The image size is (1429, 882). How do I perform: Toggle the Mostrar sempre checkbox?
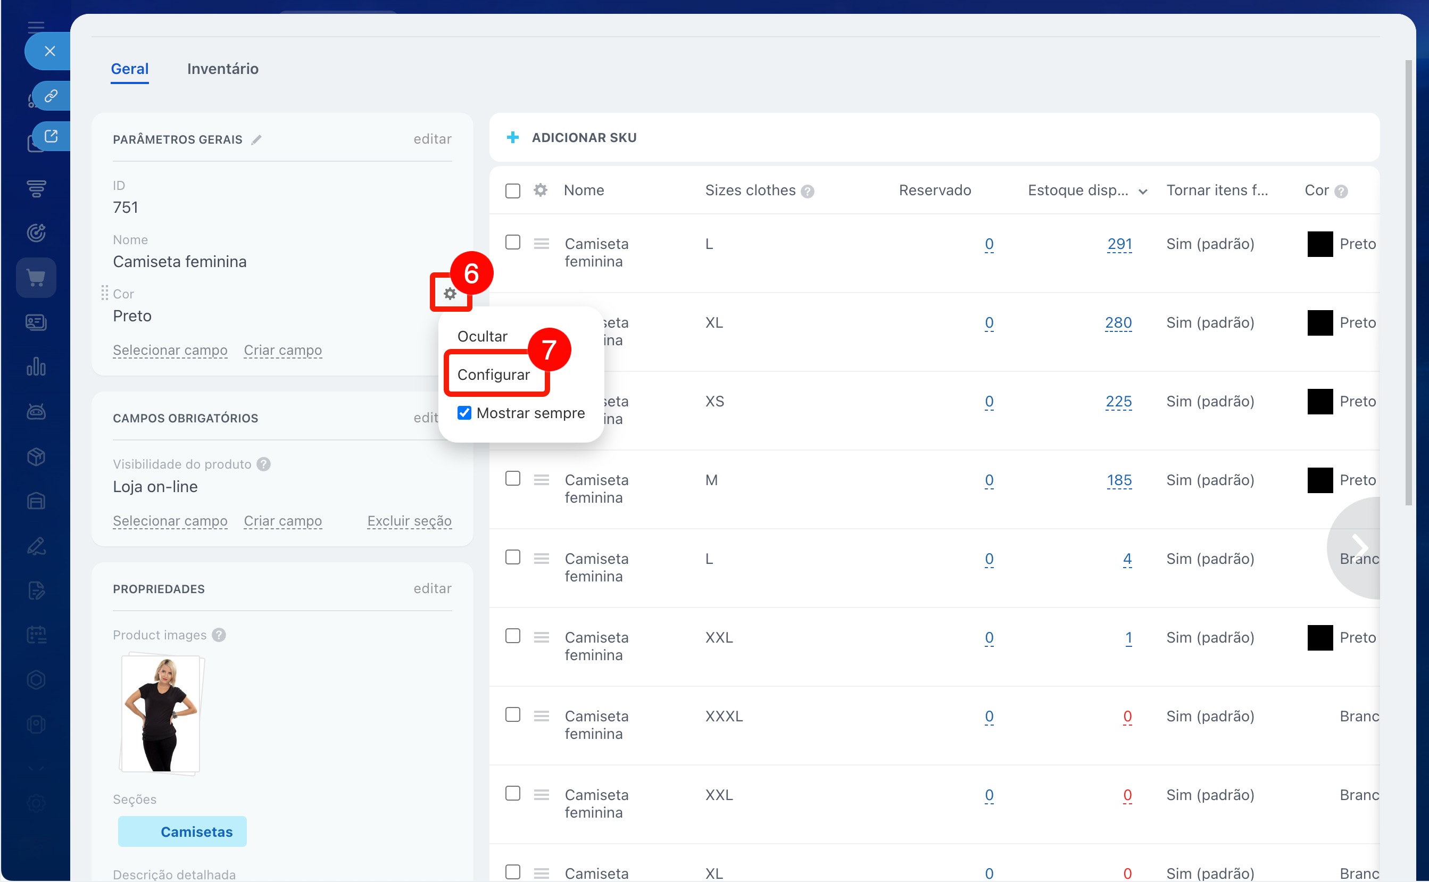click(464, 413)
